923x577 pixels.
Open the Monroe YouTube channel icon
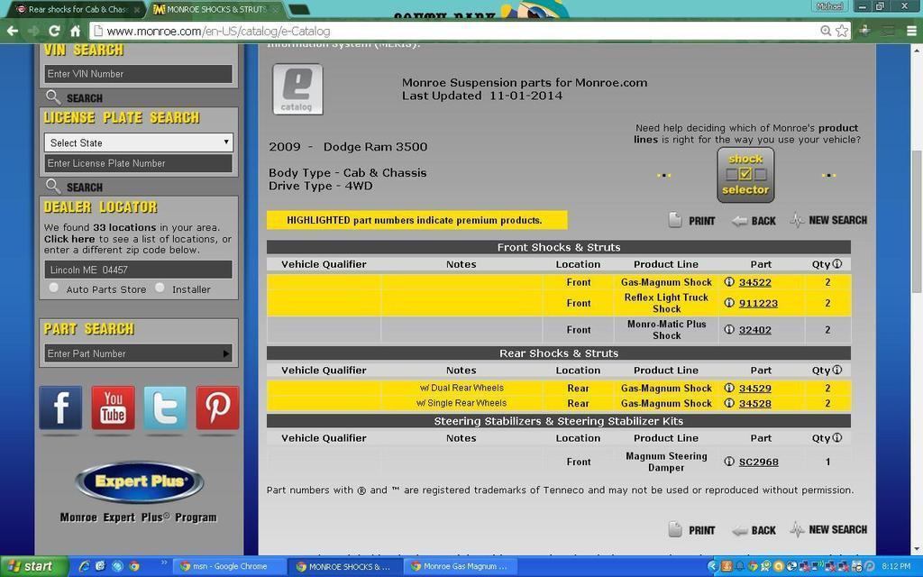[113, 408]
